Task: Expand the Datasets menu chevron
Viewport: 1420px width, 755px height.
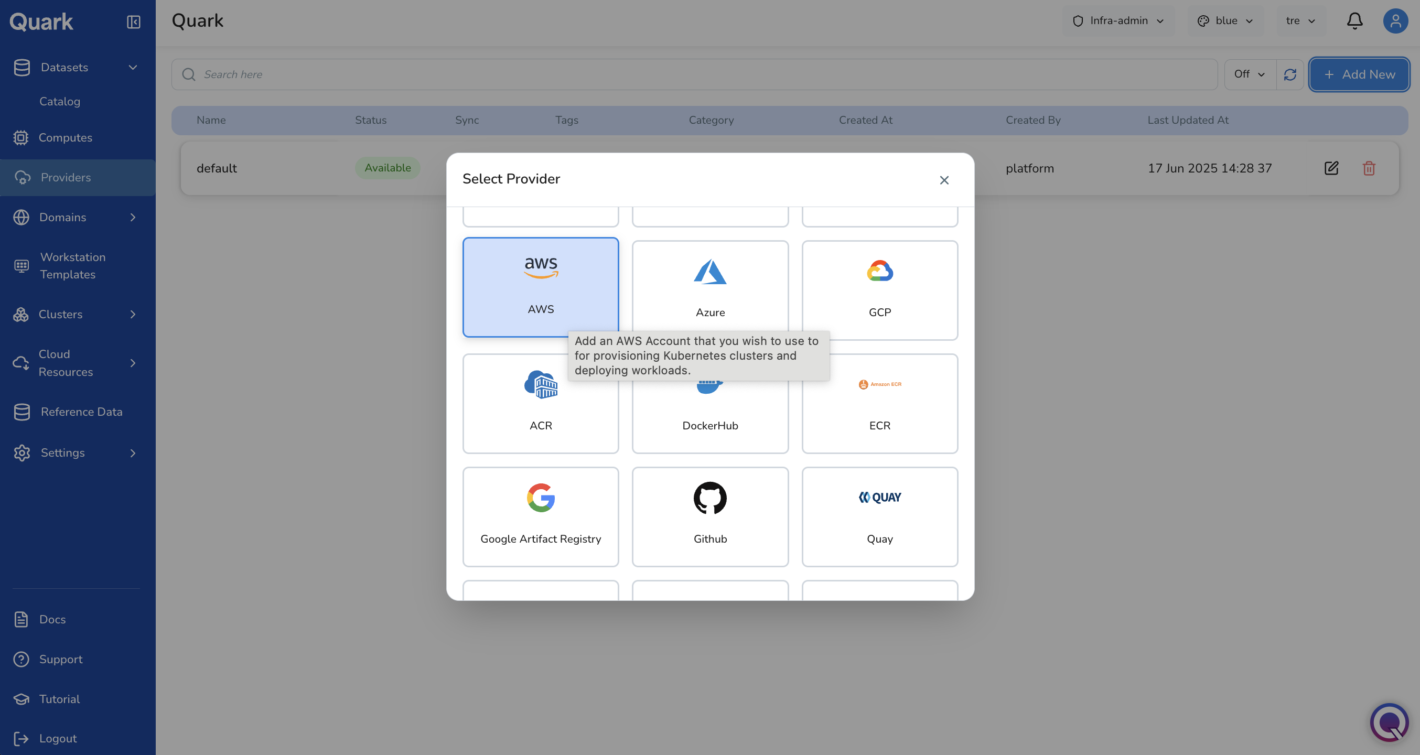Action: coord(133,67)
